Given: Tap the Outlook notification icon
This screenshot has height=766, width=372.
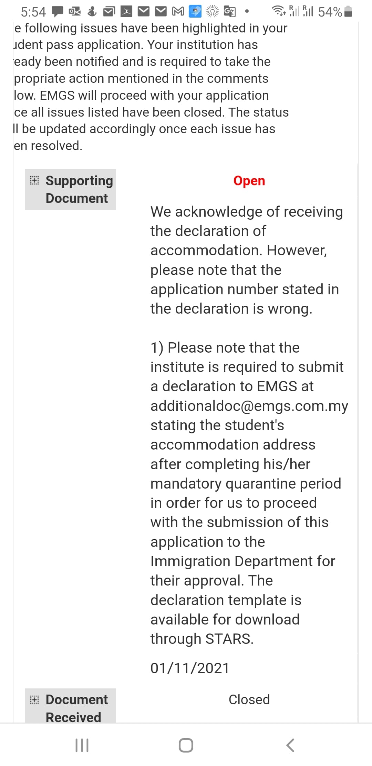Looking at the screenshot, I should coord(74,12).
